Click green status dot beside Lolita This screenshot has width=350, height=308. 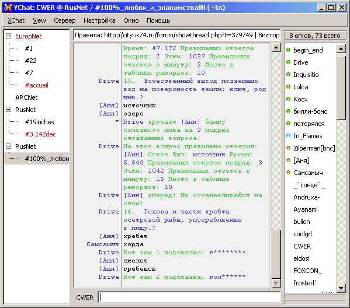click(x=289, y=87)
